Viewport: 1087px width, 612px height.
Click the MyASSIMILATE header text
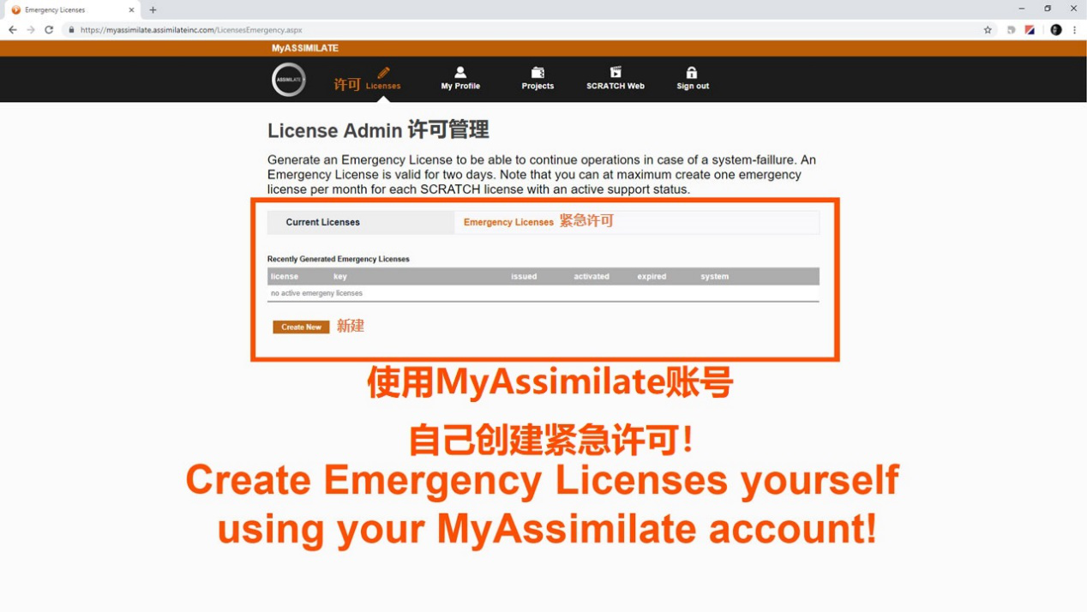click(x=305, y=48)
